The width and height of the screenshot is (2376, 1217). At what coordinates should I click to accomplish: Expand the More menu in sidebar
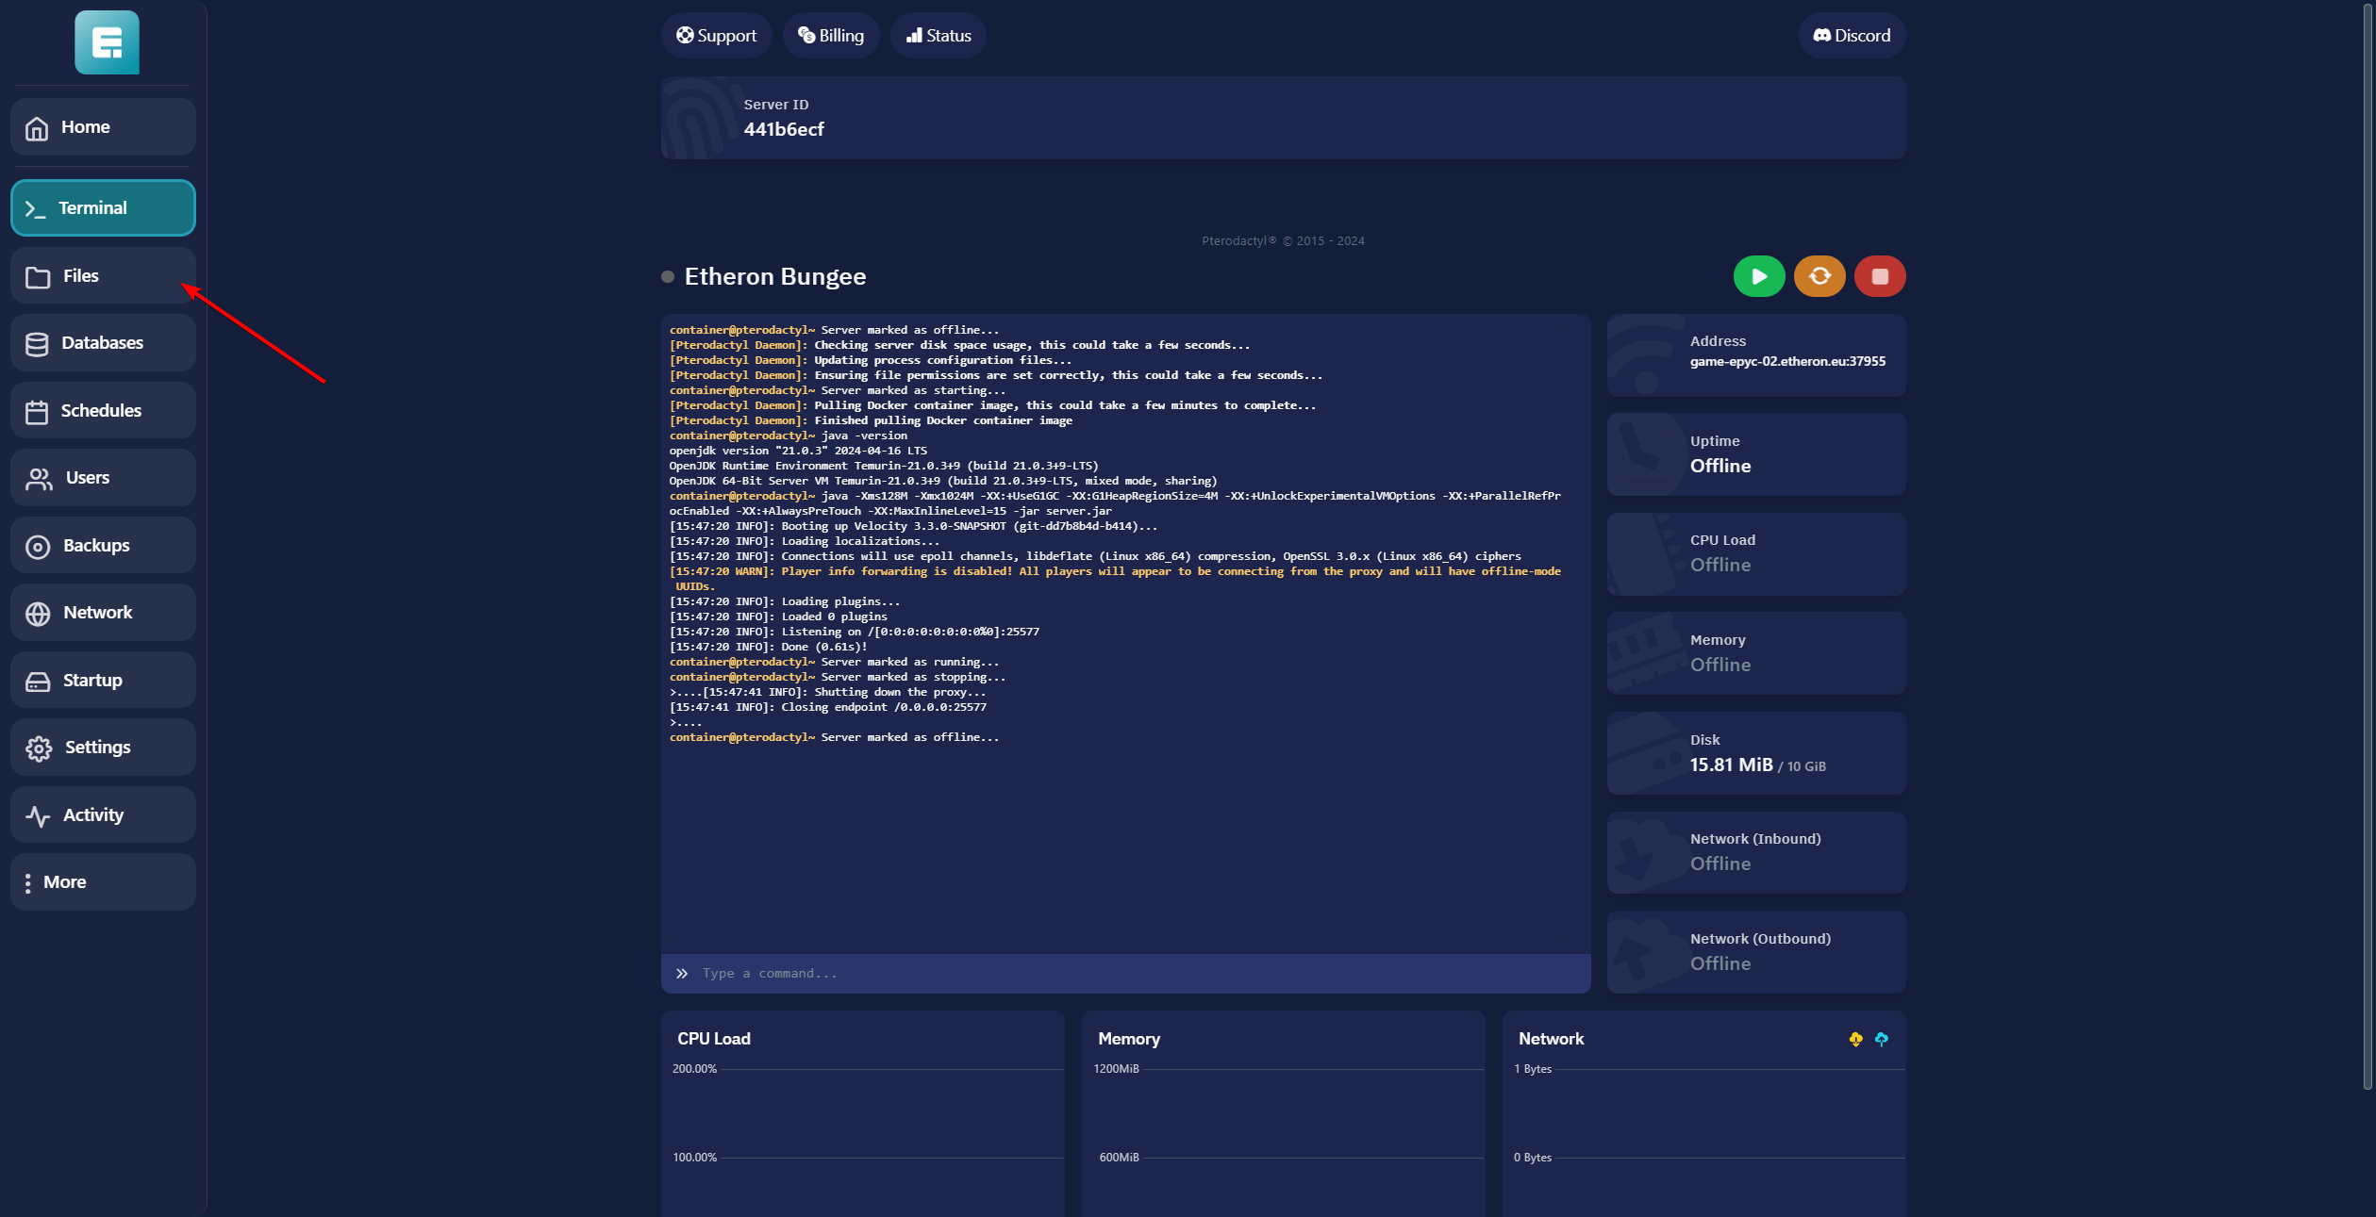103,882
